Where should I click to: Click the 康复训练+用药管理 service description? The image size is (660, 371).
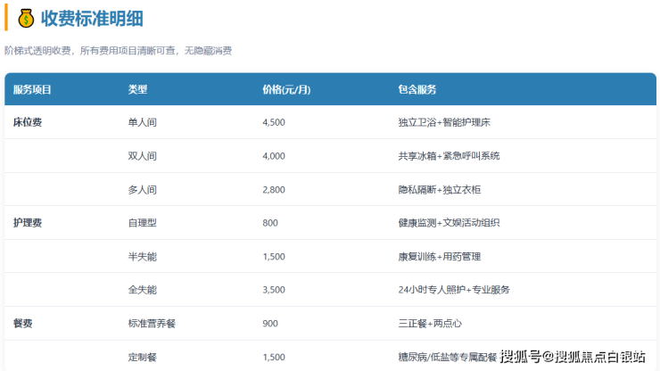point(439,256)
